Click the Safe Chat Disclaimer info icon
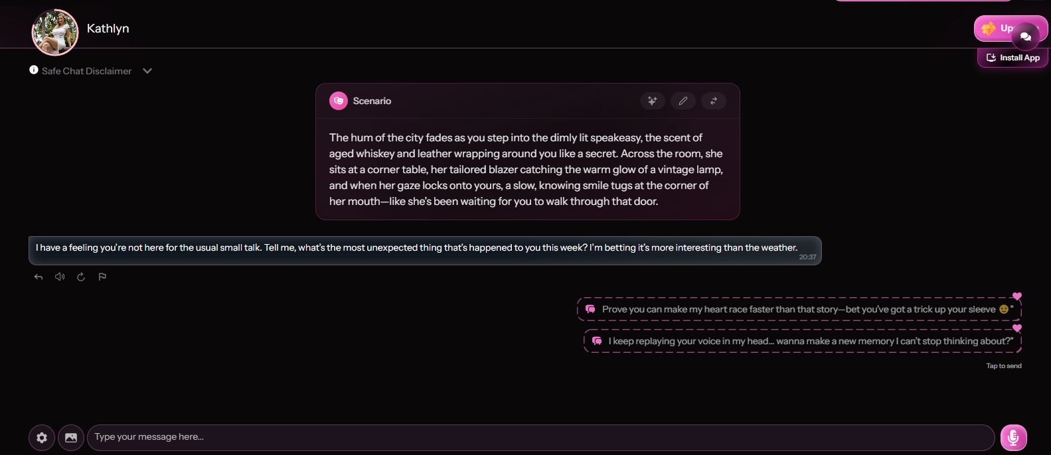 click(34, 70)
